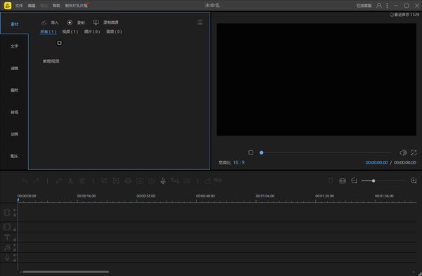
Task: Open the 文件 menu
Action: pos(19,6)
